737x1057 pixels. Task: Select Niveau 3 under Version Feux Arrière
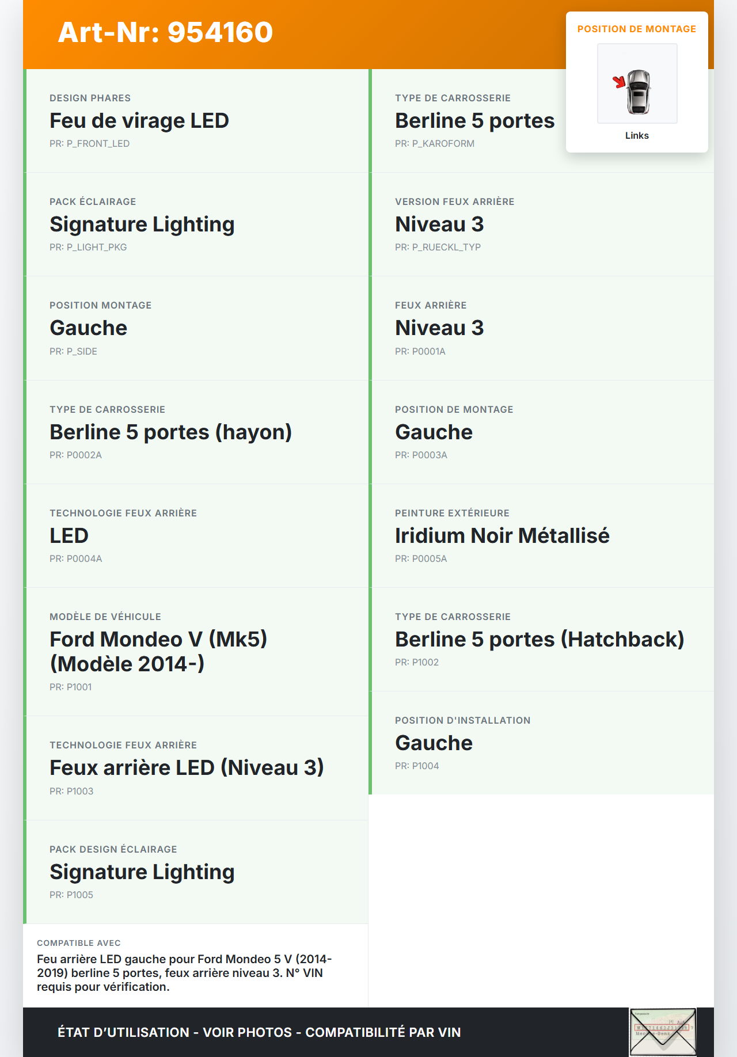[439, 225]
